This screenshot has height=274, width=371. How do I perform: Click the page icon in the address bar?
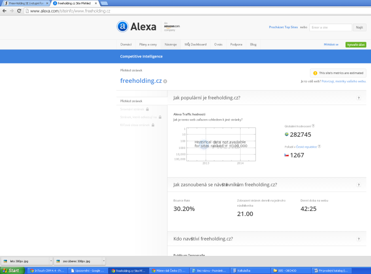pyautogui.click(x=27, y=11)
